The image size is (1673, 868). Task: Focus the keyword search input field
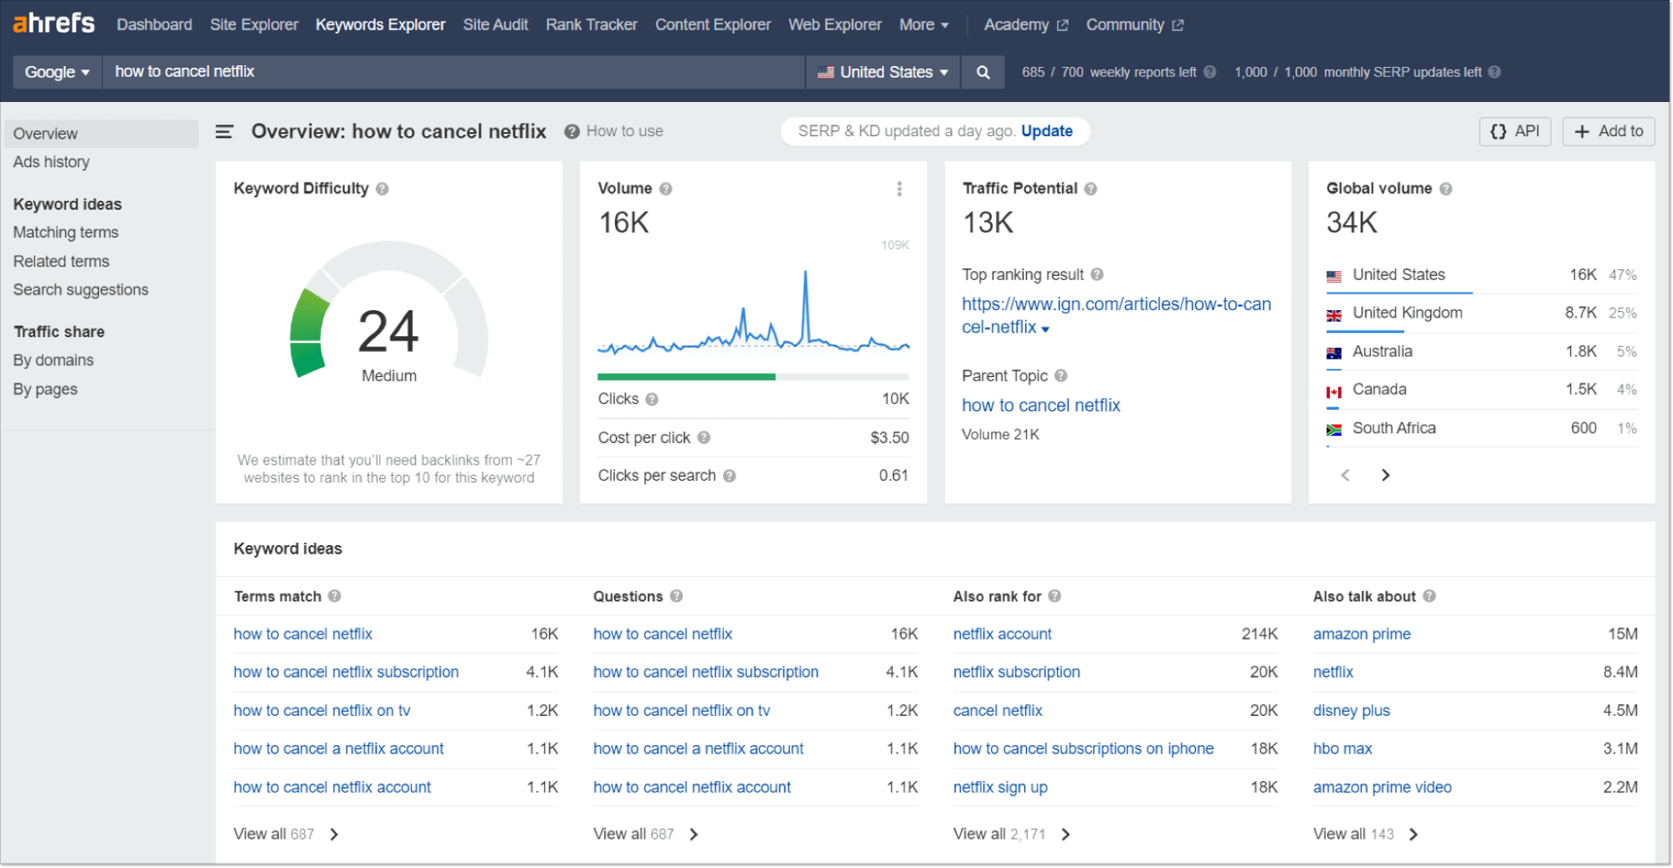pyautogui.click(x=453, y=72)
